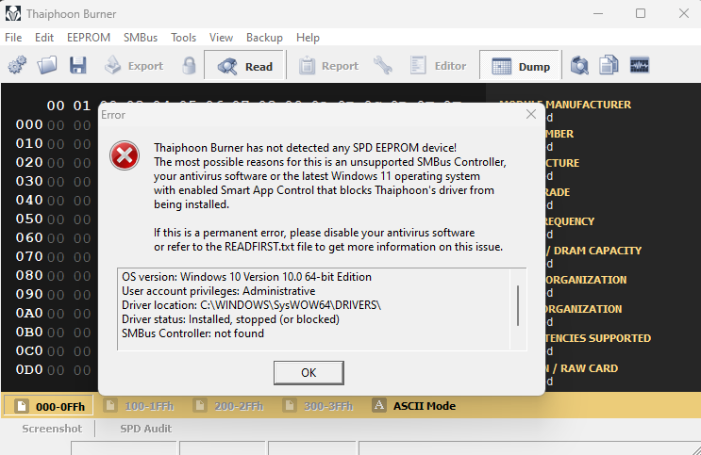Image resolution: width=701 pixels, height=455 pixels.
Task: Open file using the folder icon
Action: (x=47, y=66)
